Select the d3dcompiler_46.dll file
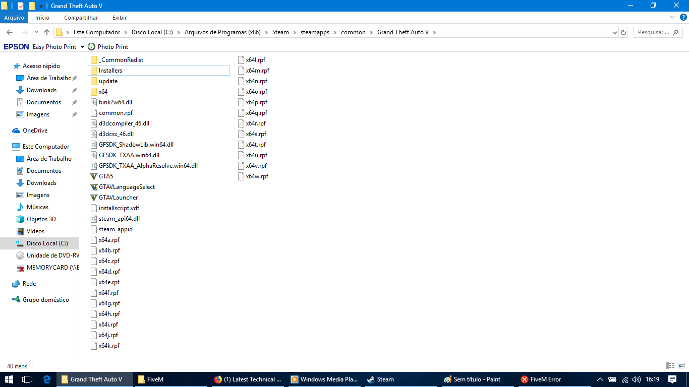The image size is (689, 387). tap(124, 123)
